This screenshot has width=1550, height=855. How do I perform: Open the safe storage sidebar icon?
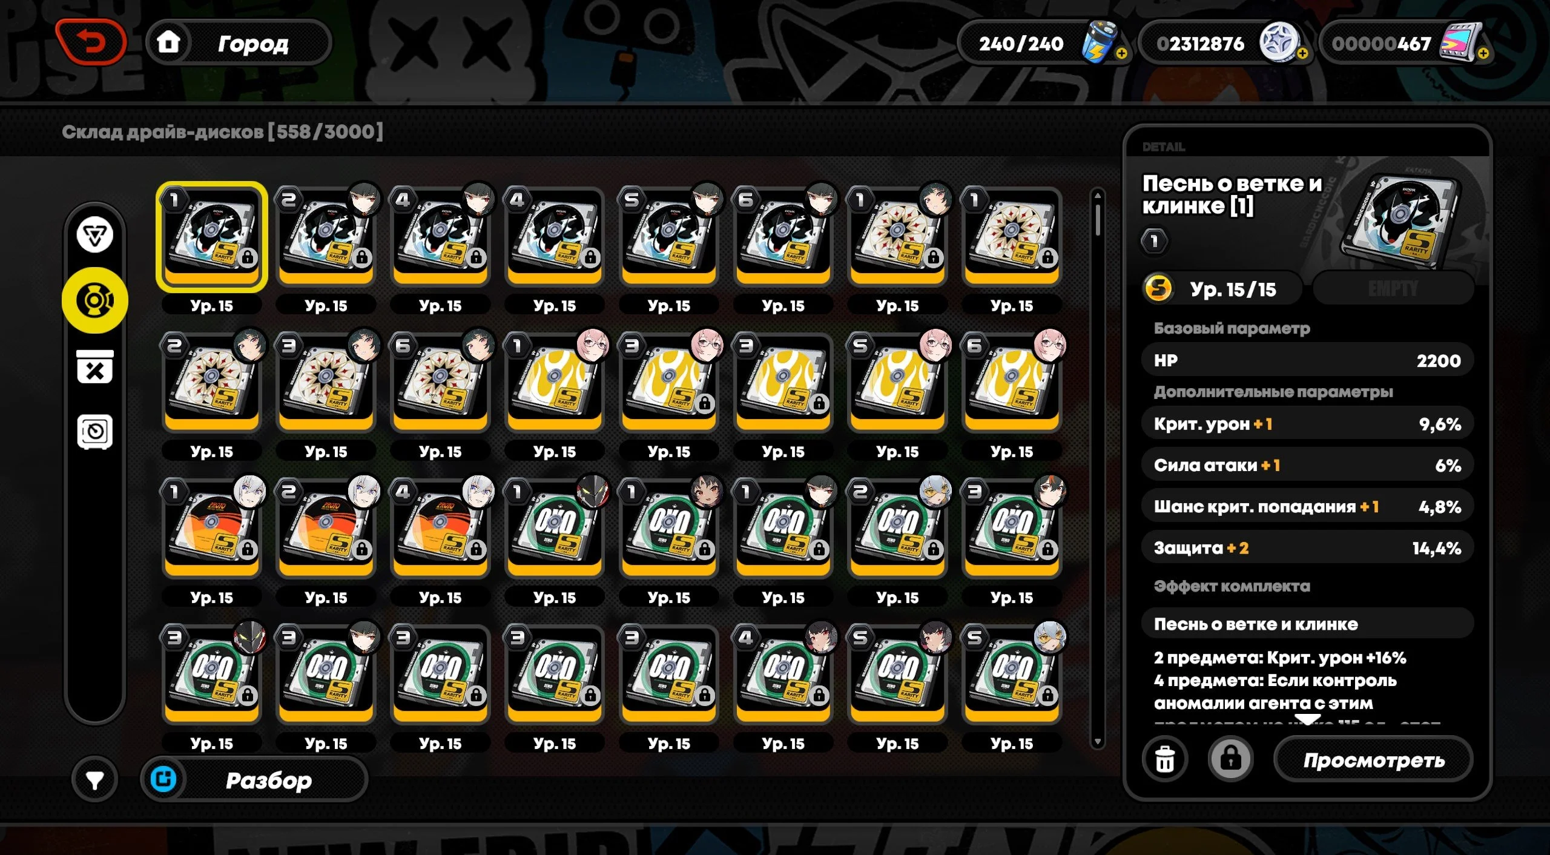[95, 432]
